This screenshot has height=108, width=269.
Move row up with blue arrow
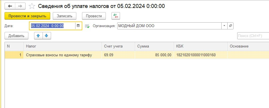38,36
